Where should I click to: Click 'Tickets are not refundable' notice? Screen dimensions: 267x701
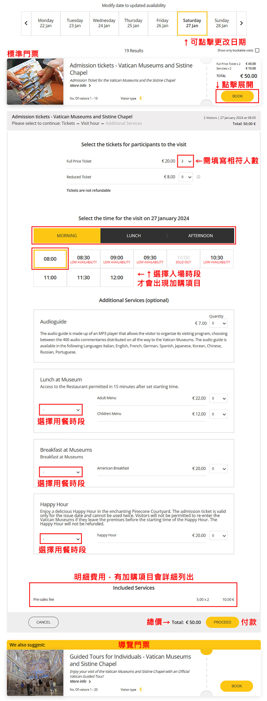pyautogui.click(x=89, y=190)
